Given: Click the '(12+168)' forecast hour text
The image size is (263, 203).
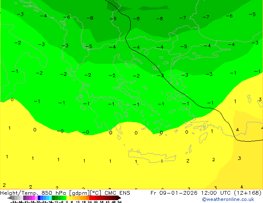Looking at the screenshot, I should click(x=248, y=193).
